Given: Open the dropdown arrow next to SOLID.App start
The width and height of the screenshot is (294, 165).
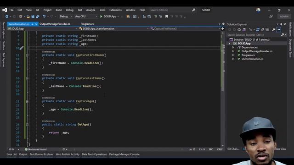Looking at the screenshot, I should click(x=118, y=16).
